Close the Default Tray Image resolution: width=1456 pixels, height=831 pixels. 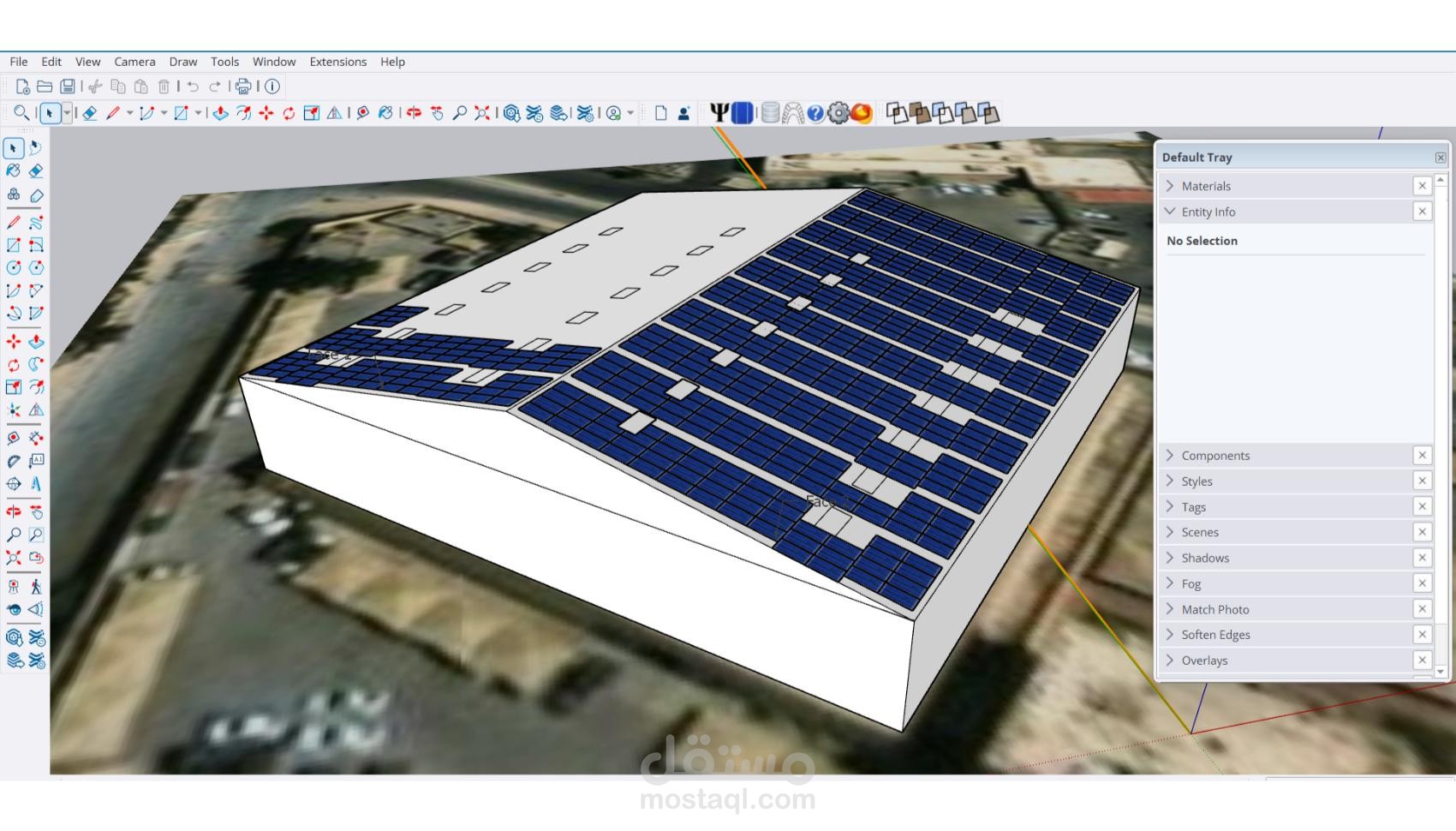pyautogui.click(x=1441, y=158)
